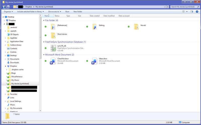The width and height of the screenshot is (201, 125).
Task: Click Burn in the toolbar
Action: coord(67,12)
